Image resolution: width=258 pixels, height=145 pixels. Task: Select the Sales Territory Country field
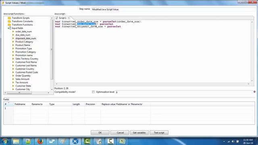pyautogui.click(x=27, y=59)
